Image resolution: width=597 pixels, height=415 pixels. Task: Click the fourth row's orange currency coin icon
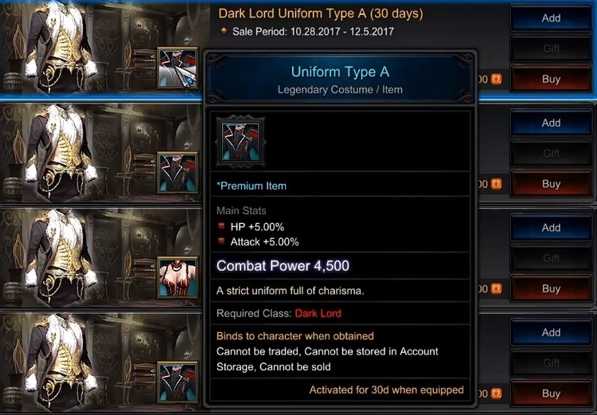496,393
